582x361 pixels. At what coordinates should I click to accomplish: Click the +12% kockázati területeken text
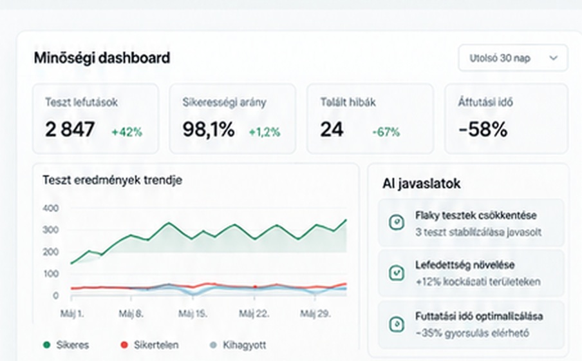coord(478,282)
